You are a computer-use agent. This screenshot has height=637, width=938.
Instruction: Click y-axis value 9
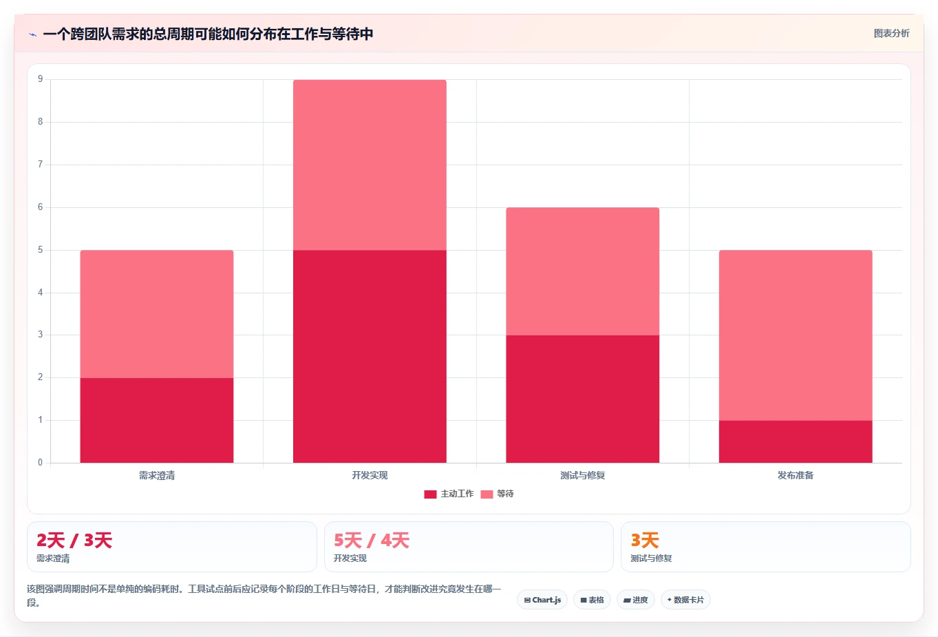point(41,79)
